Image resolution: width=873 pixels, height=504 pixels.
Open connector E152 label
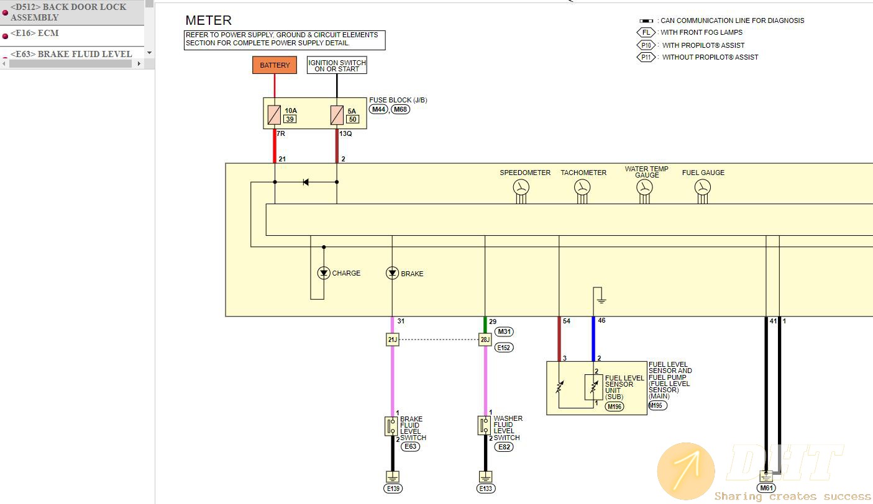(504, 348)
